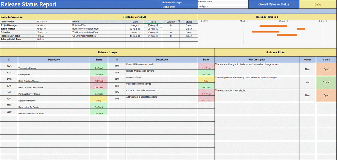Click the owner Neel for the skillset gap risk
This screenshot has height=160, width=337.
[307, 69]
